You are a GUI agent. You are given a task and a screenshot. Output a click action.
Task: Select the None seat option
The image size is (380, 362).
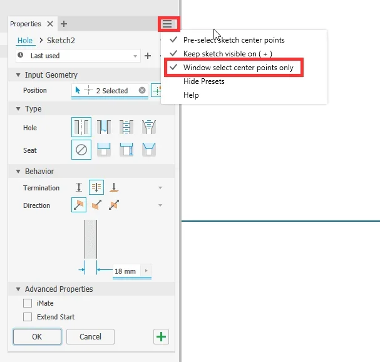[81, 150]
